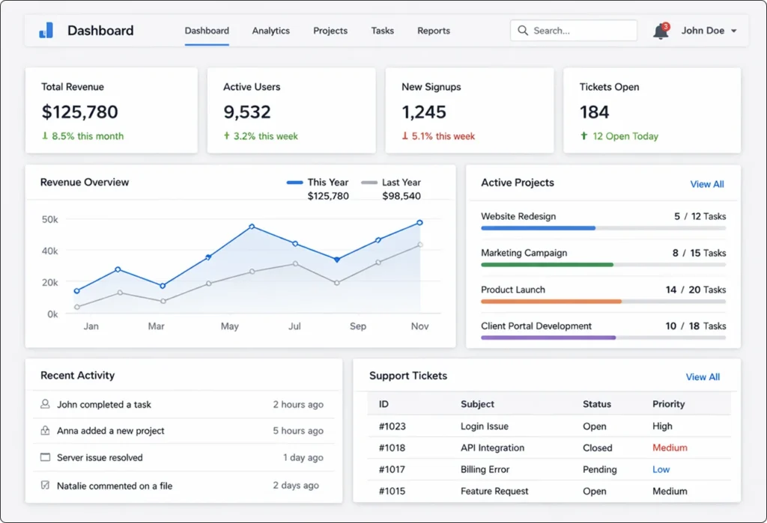Select the Nov data point on This Year line

[x=419, y=222]
